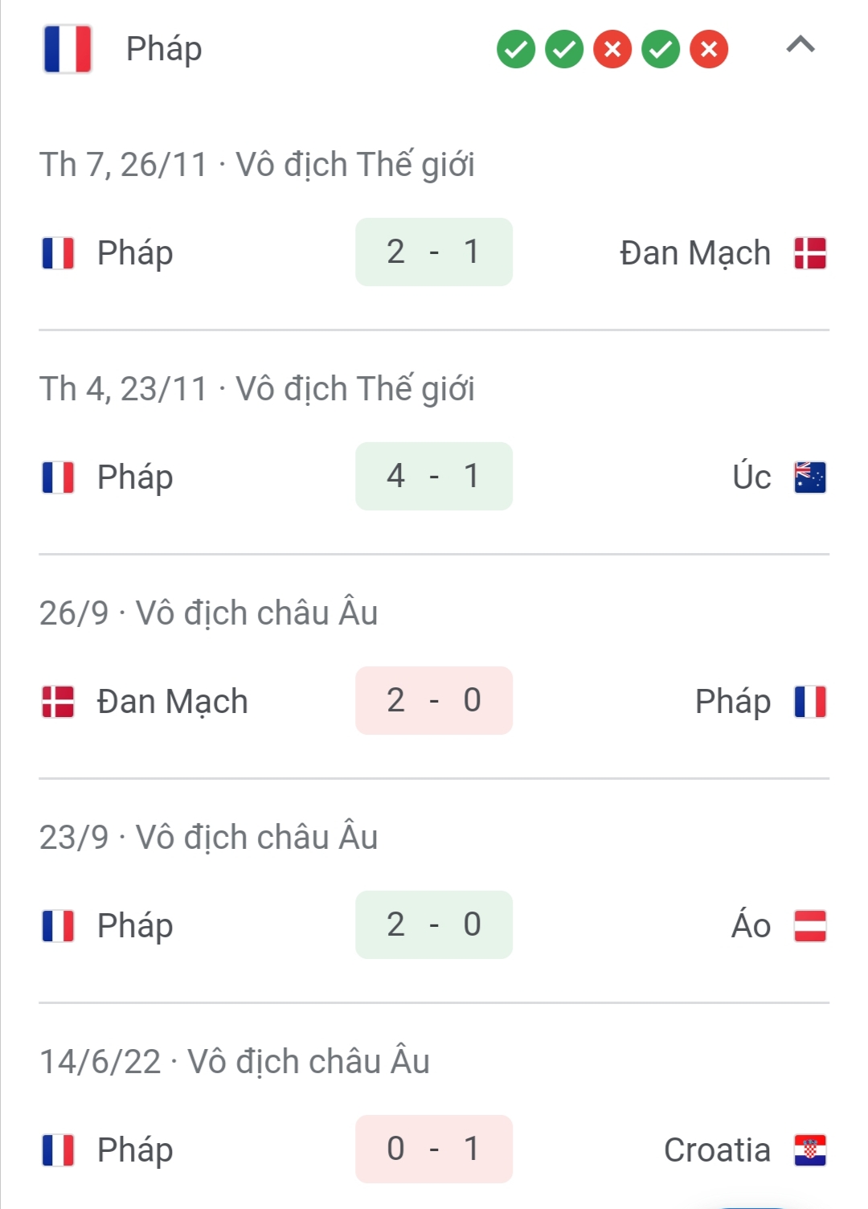Open the Đan Mạch 2 - 0 loss score

click(434, 701)
